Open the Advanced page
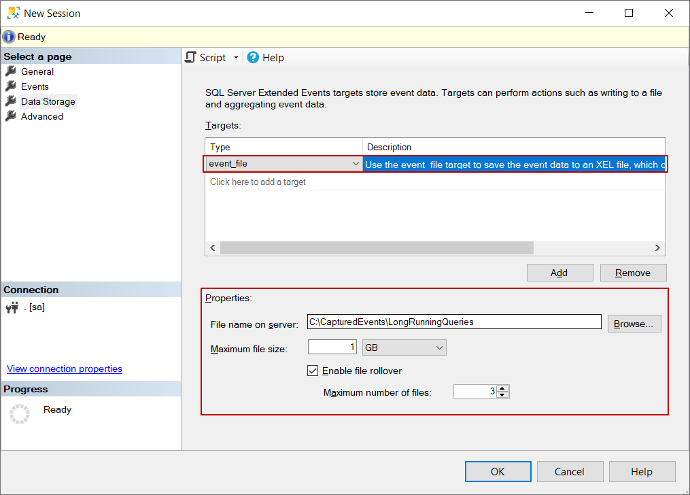690x495 pixels. pos(41,116)
